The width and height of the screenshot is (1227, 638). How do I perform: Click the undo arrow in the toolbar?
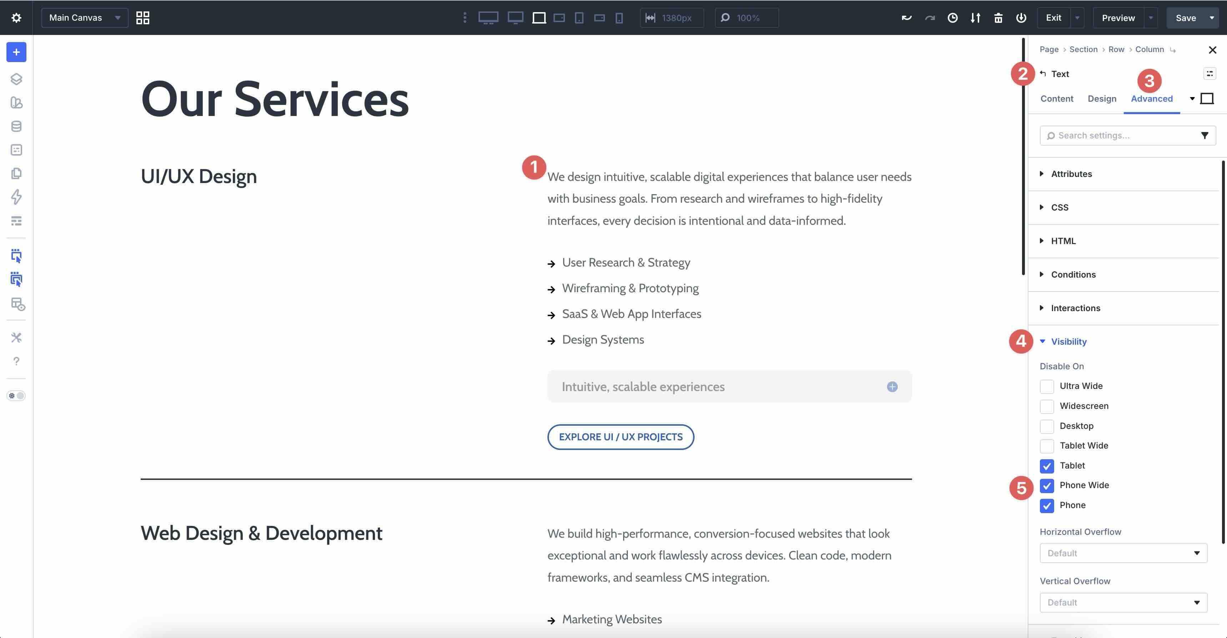907,17
